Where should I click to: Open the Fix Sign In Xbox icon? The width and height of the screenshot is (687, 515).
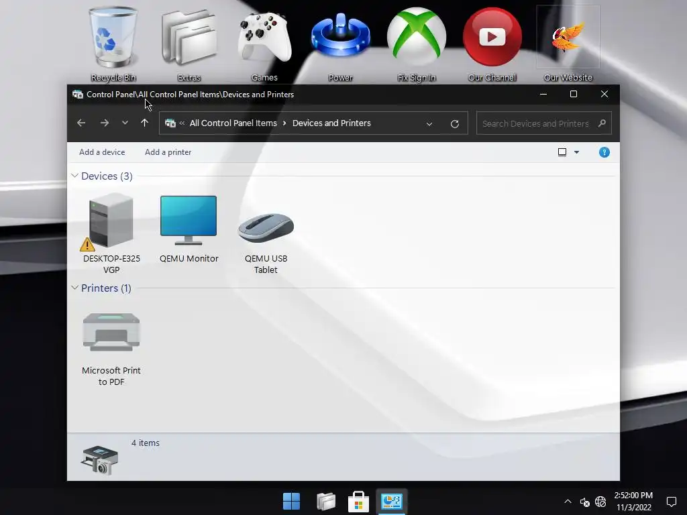click(416, 44)
